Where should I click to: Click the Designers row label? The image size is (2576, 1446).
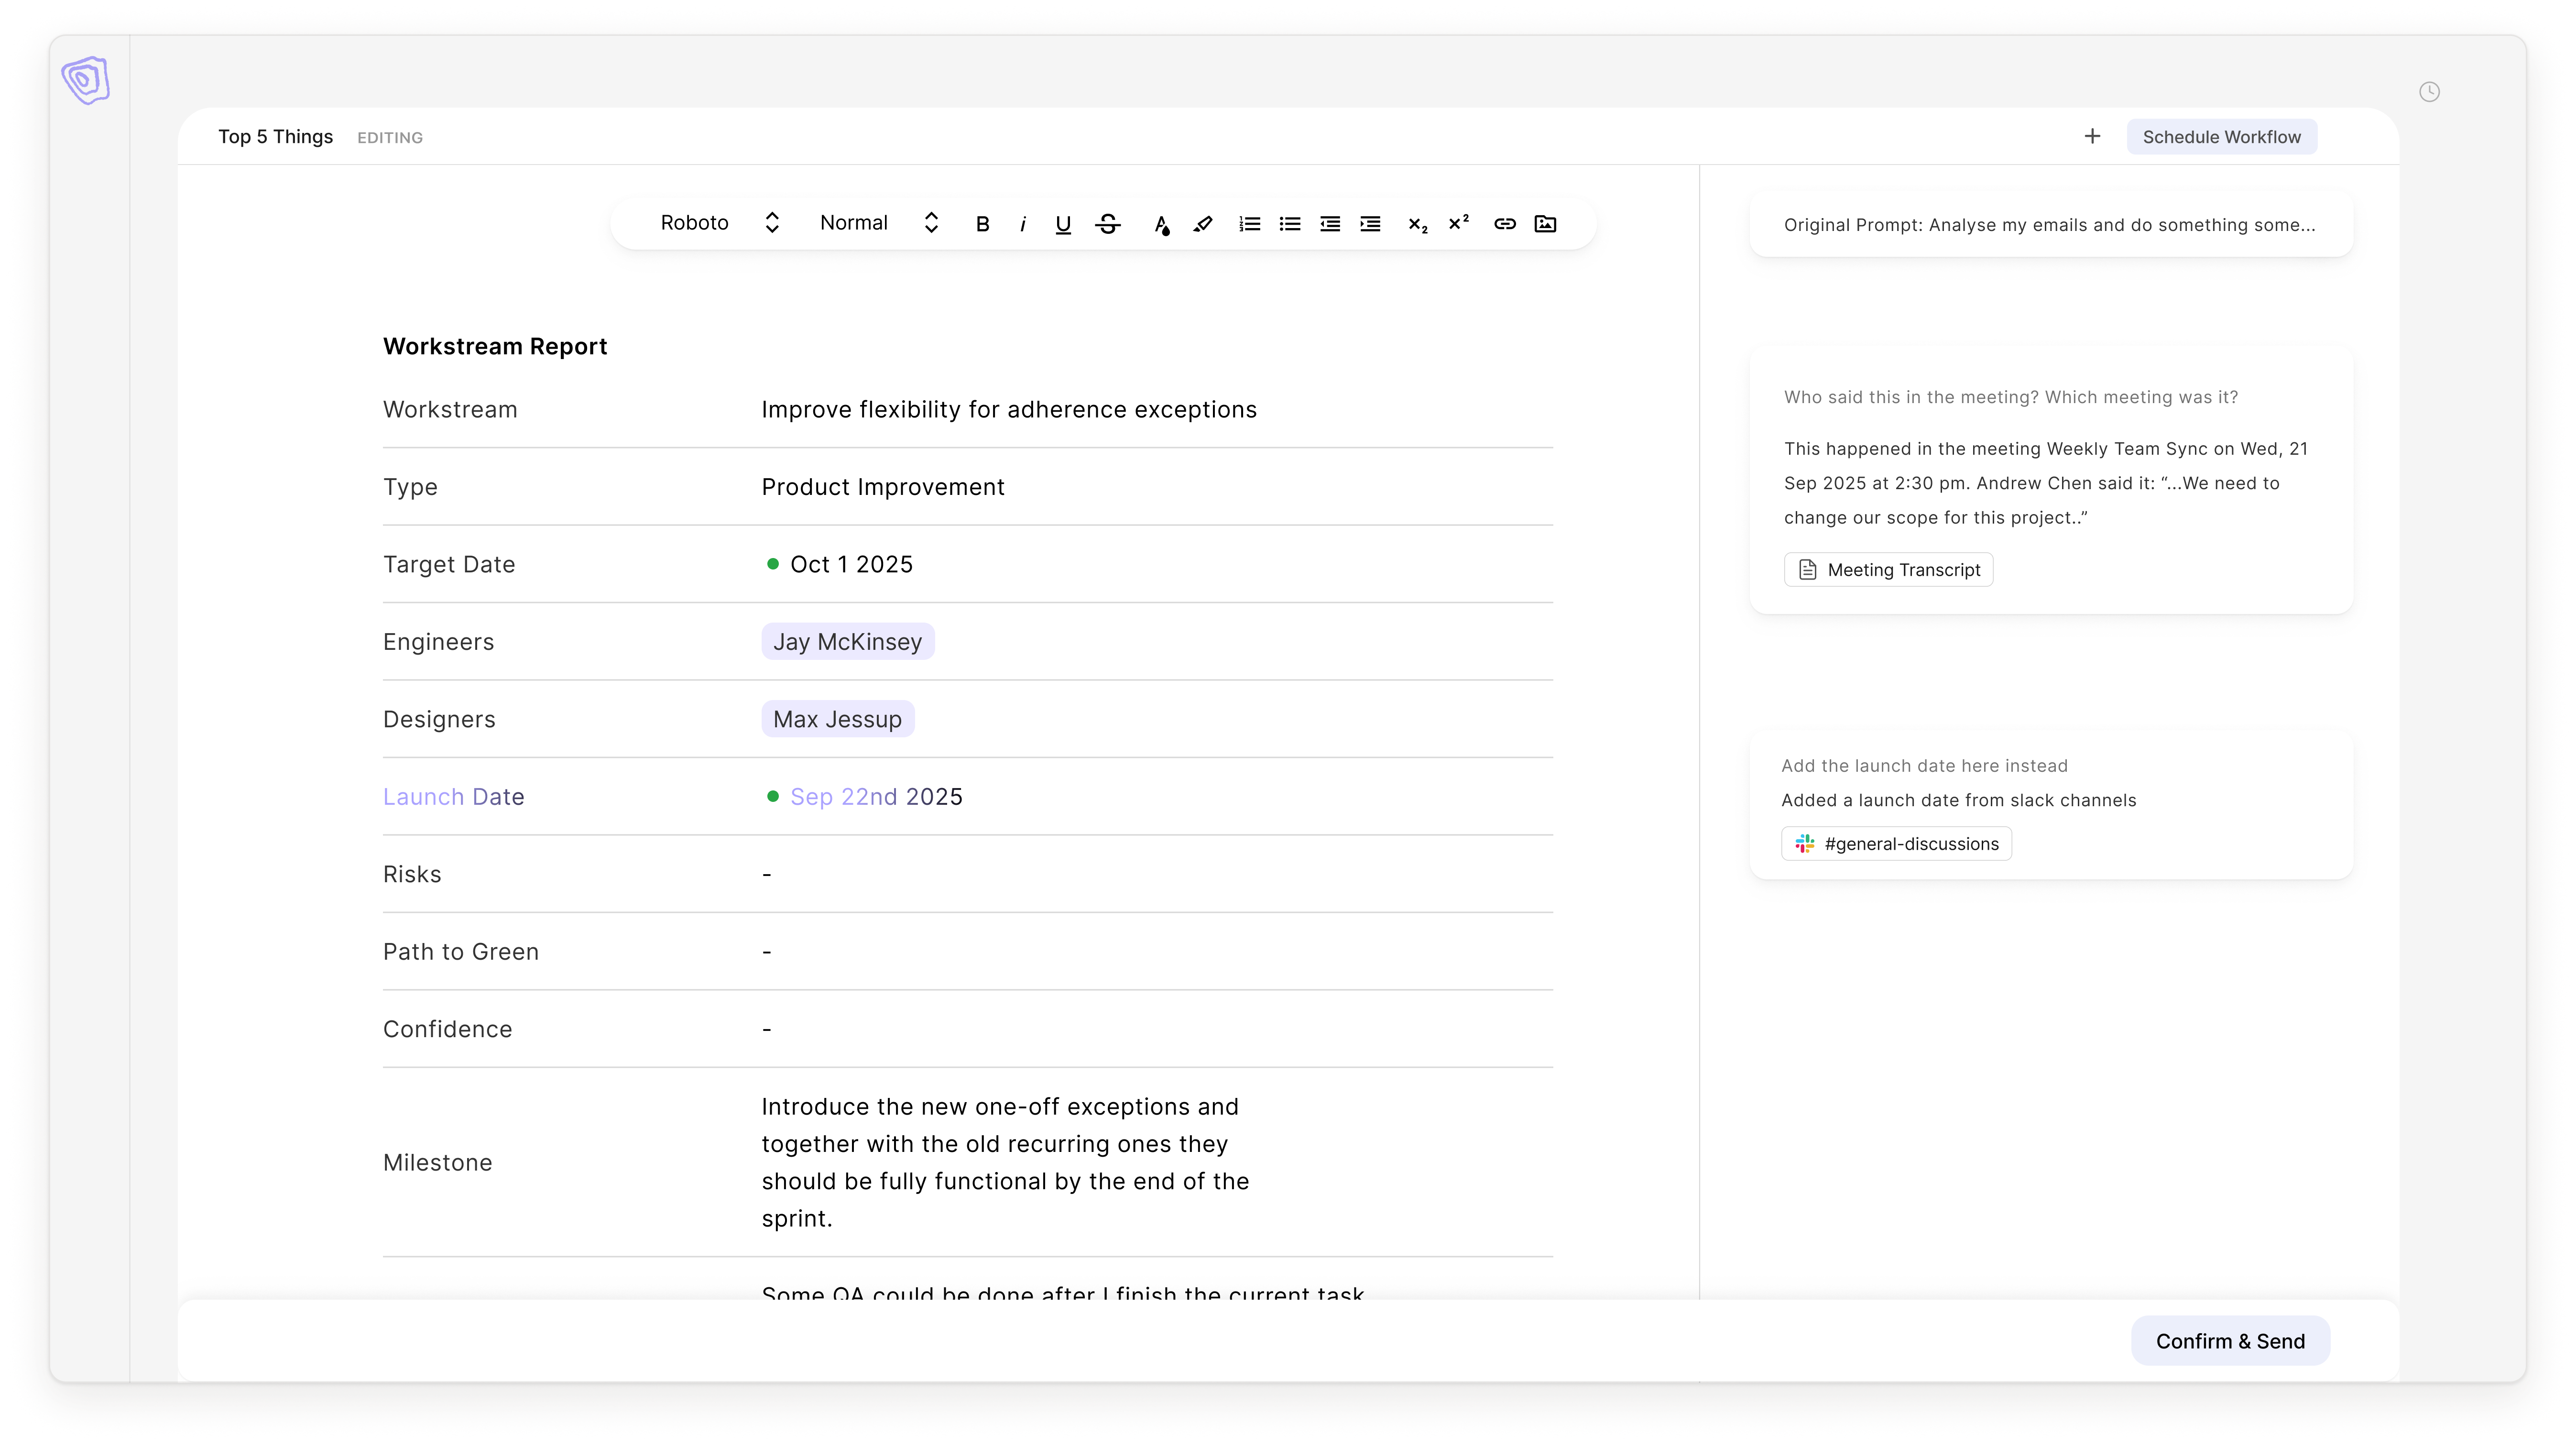click(439, 719)
